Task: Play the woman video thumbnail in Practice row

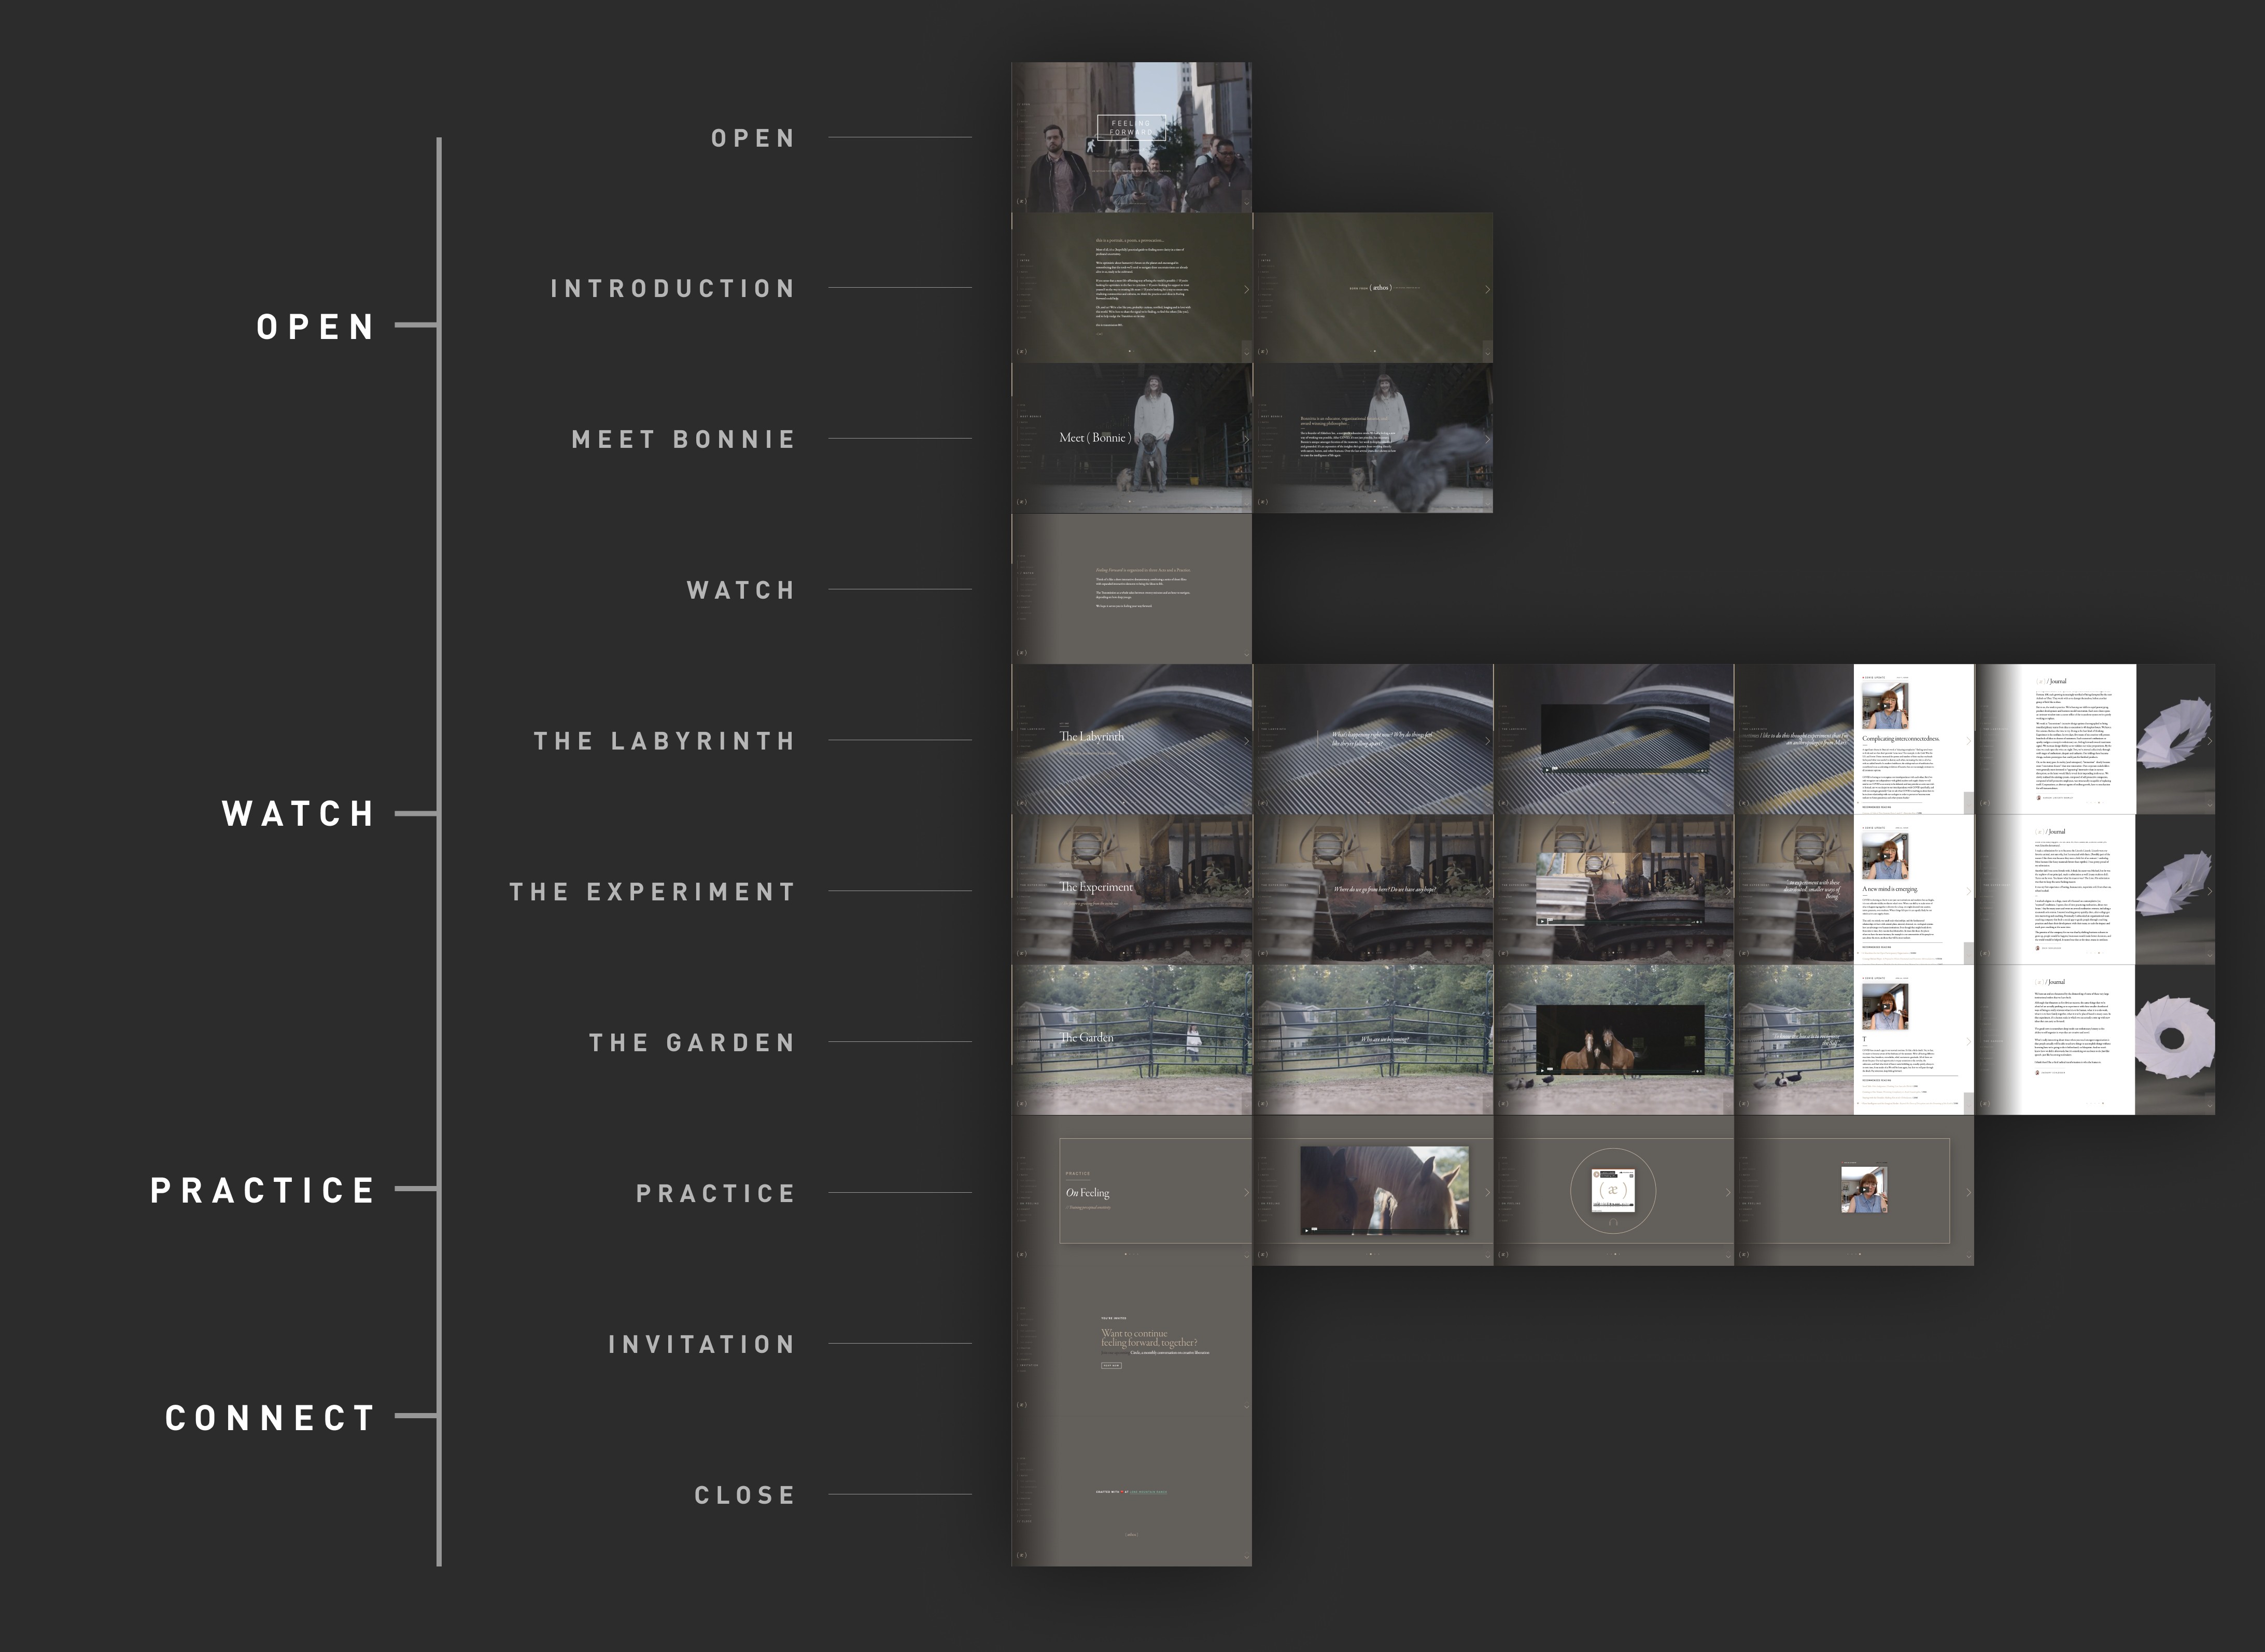Action: 1863,1190
